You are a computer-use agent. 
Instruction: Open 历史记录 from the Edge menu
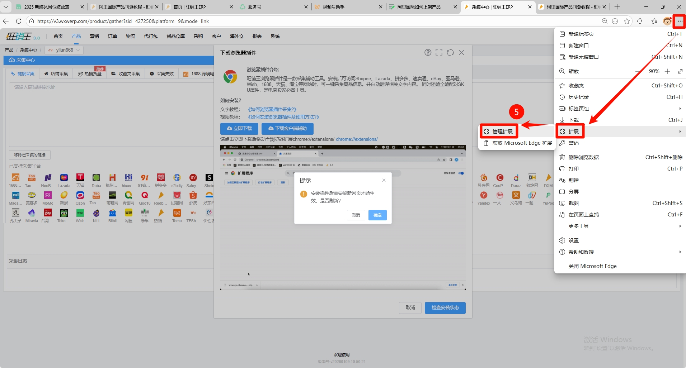[x=578, y=97]
